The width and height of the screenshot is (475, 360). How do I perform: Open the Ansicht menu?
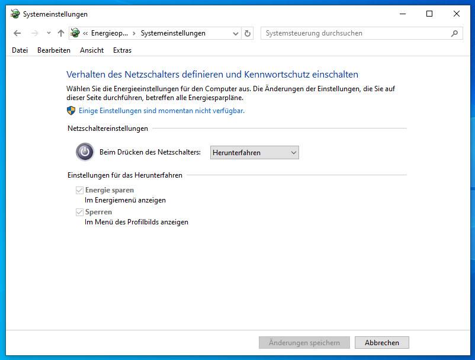point(92,50)
